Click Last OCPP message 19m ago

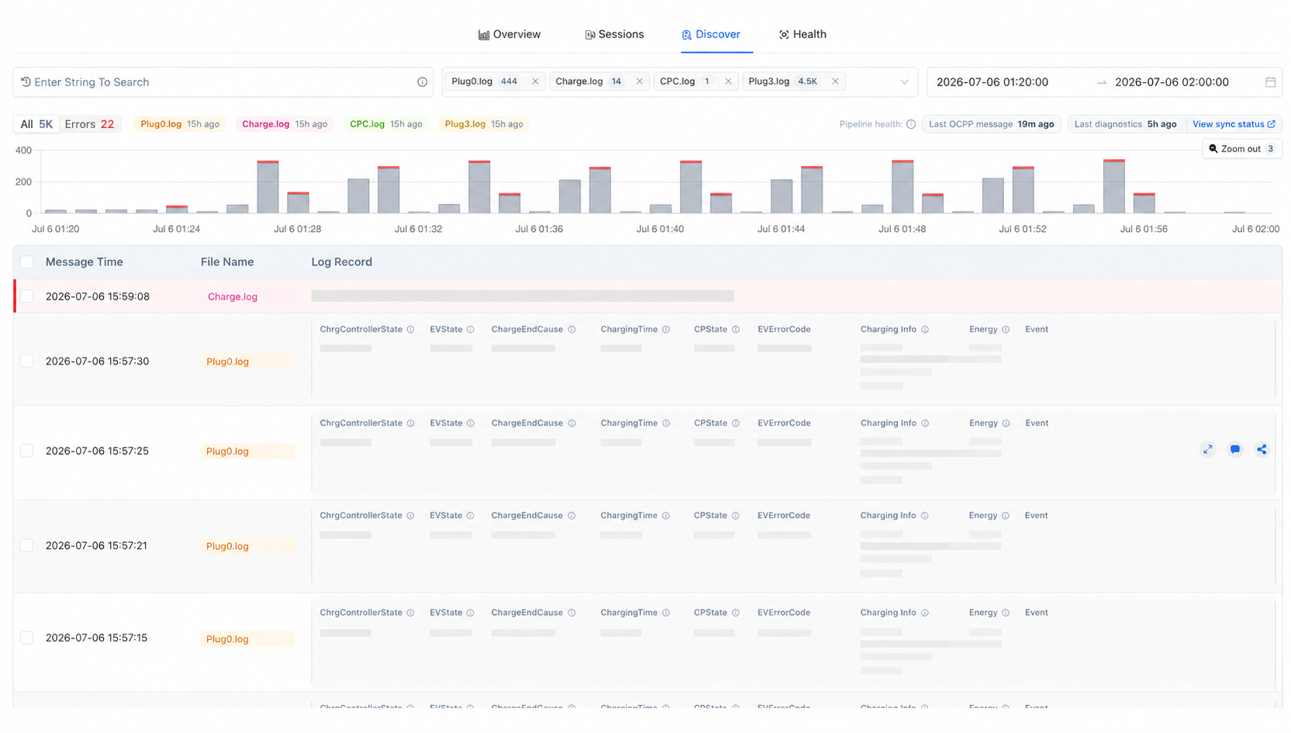coord(991,124)
